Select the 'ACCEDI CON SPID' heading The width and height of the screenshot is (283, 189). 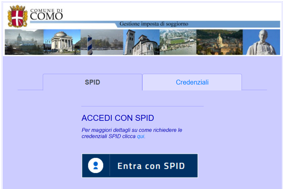[x=118, y=118]
